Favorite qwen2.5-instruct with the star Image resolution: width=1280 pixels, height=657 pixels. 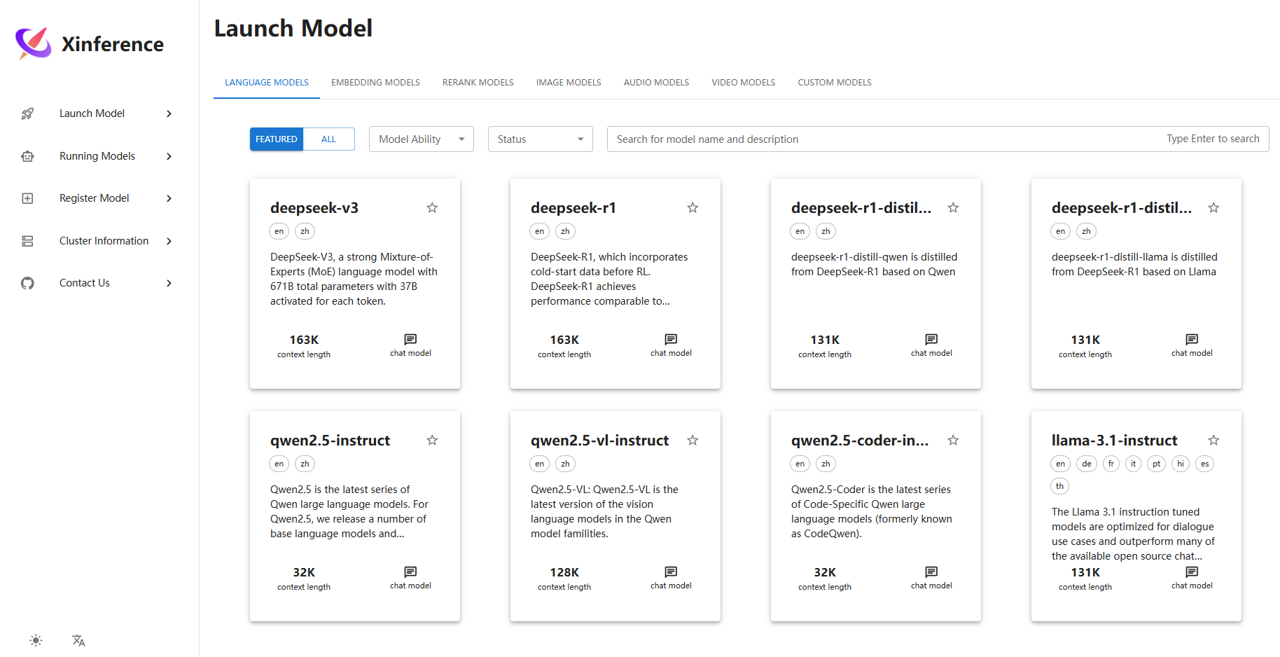pos(432,440)
